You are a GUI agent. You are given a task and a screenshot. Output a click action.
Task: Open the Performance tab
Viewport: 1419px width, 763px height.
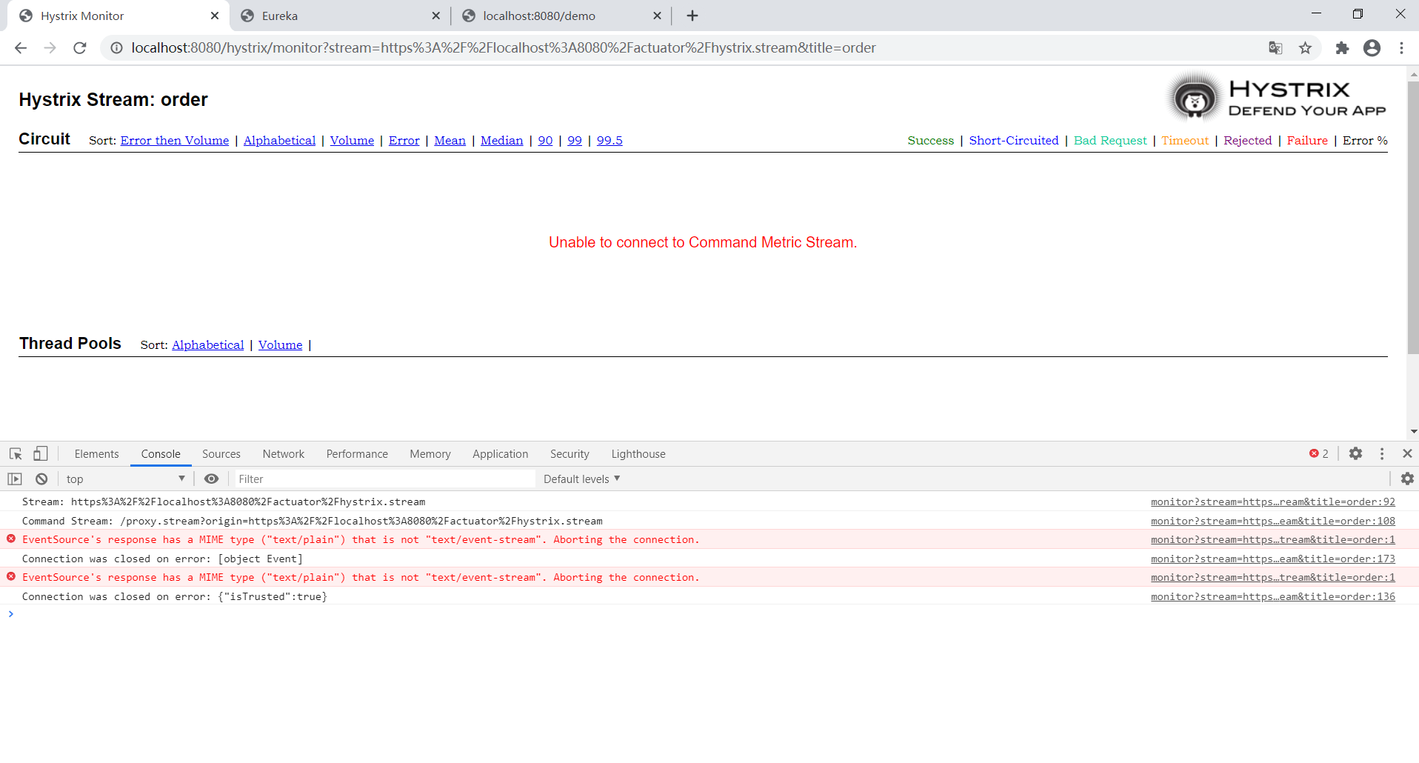(x=357, y=454)
